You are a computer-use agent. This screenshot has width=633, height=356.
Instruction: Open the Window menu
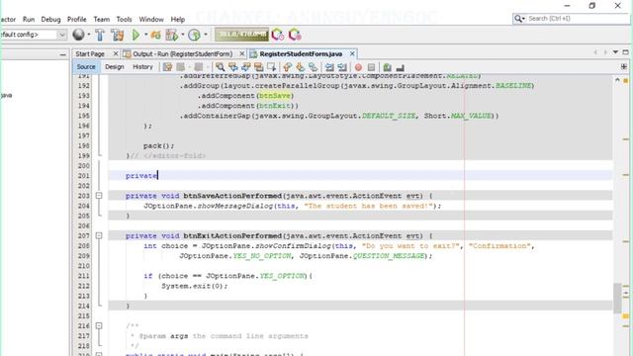(151, 20)
